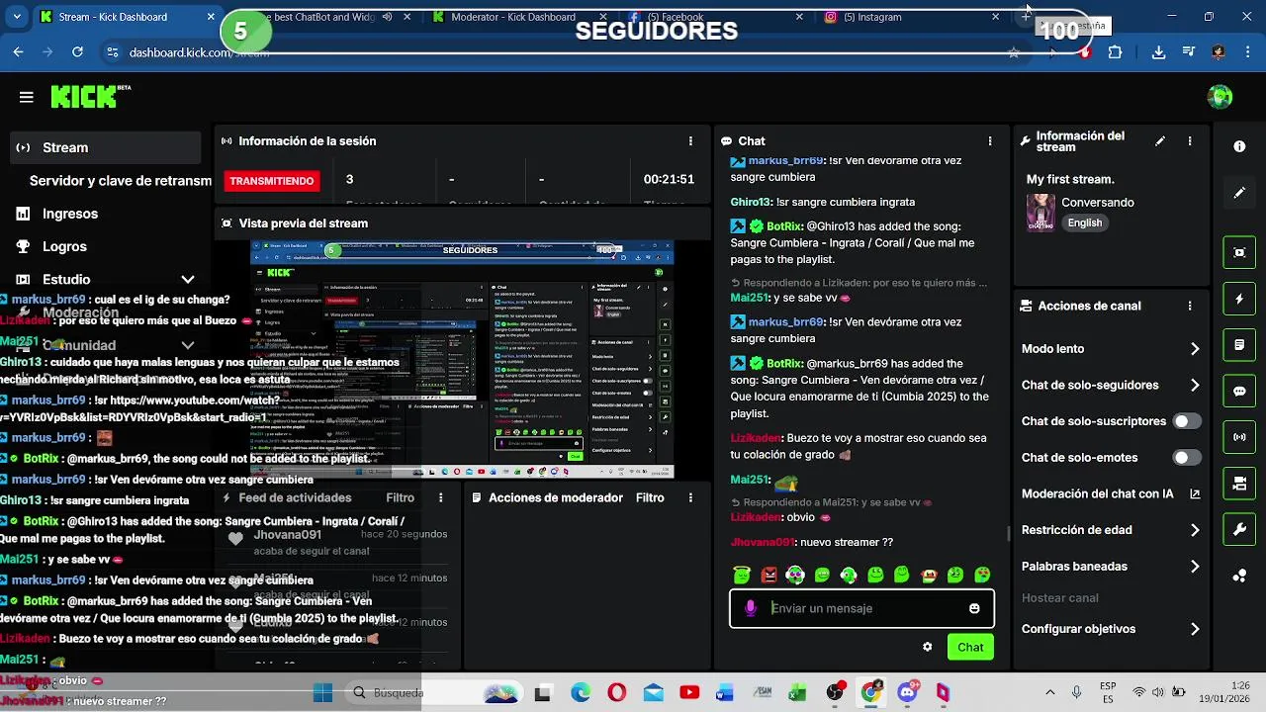This screenshot has height=712, width=1266.
Task: Click the Conversando category thumbnail
Action: pyautogui.click(x=1040, y=213)
